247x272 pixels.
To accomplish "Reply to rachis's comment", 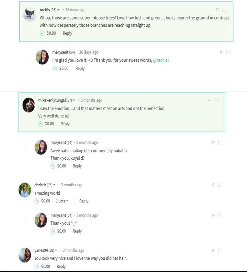I will (67, 33).
